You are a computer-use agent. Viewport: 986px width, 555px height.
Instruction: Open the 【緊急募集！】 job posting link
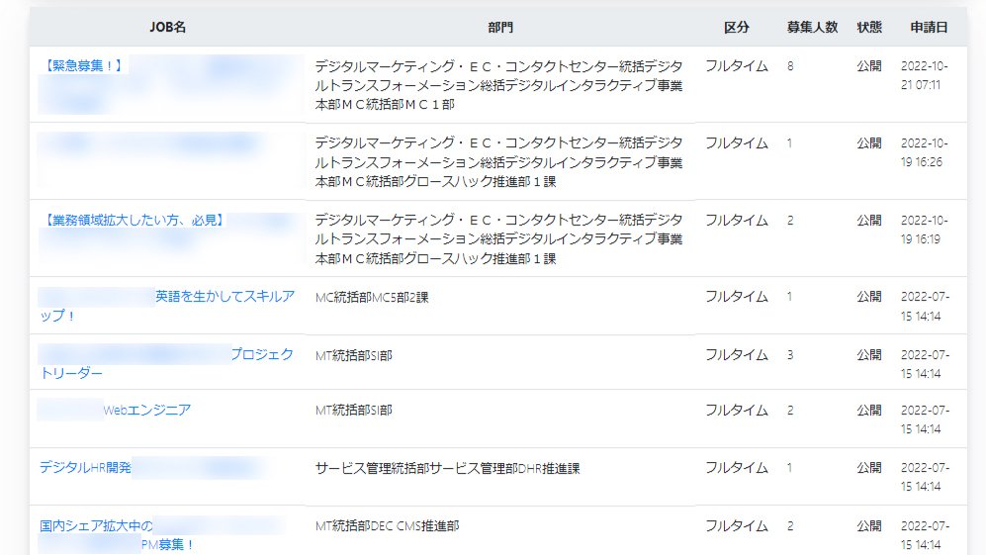[x=84, y=66]
